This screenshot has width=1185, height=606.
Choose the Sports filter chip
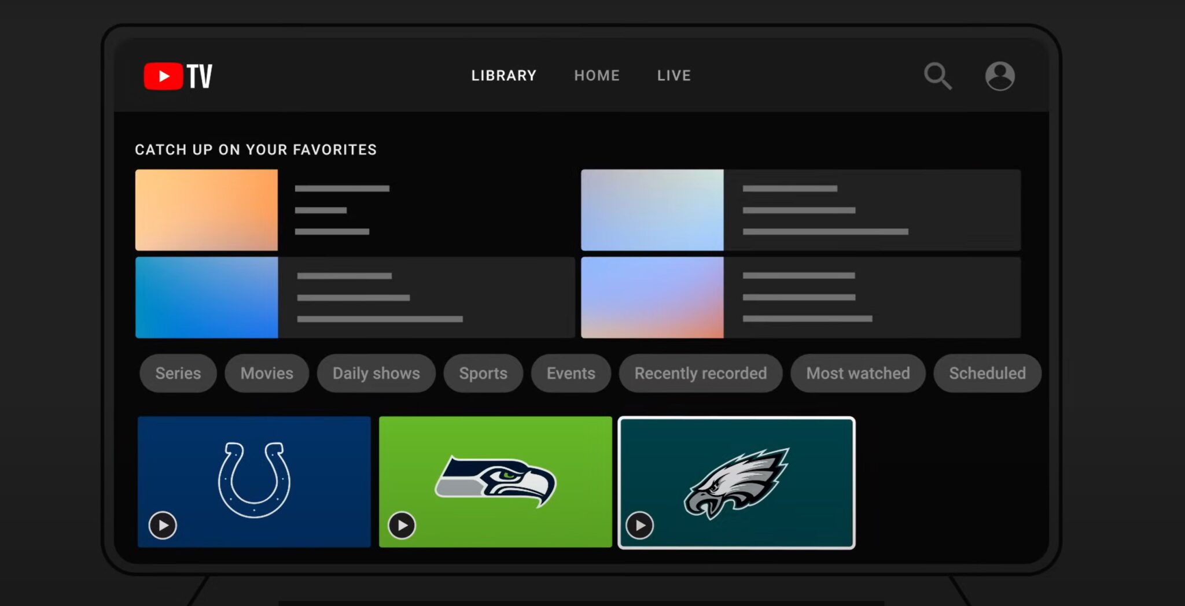point(483,373)
